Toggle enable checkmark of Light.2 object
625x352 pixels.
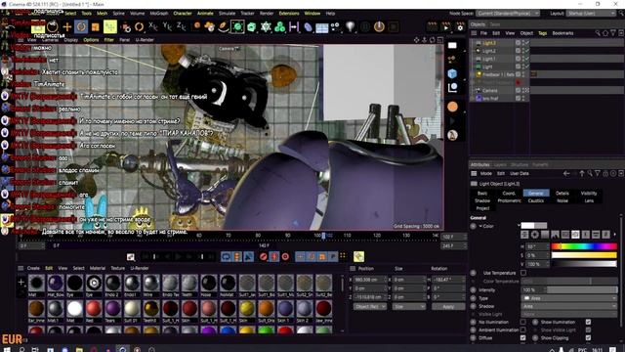[526, 51]
